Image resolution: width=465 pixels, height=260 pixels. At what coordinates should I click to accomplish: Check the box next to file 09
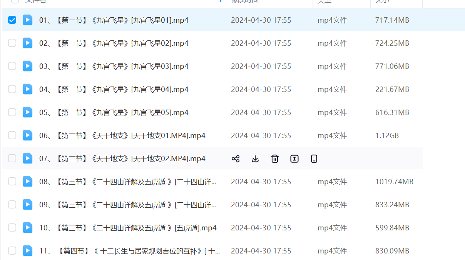pyautogui.click(x=12, y=205)
